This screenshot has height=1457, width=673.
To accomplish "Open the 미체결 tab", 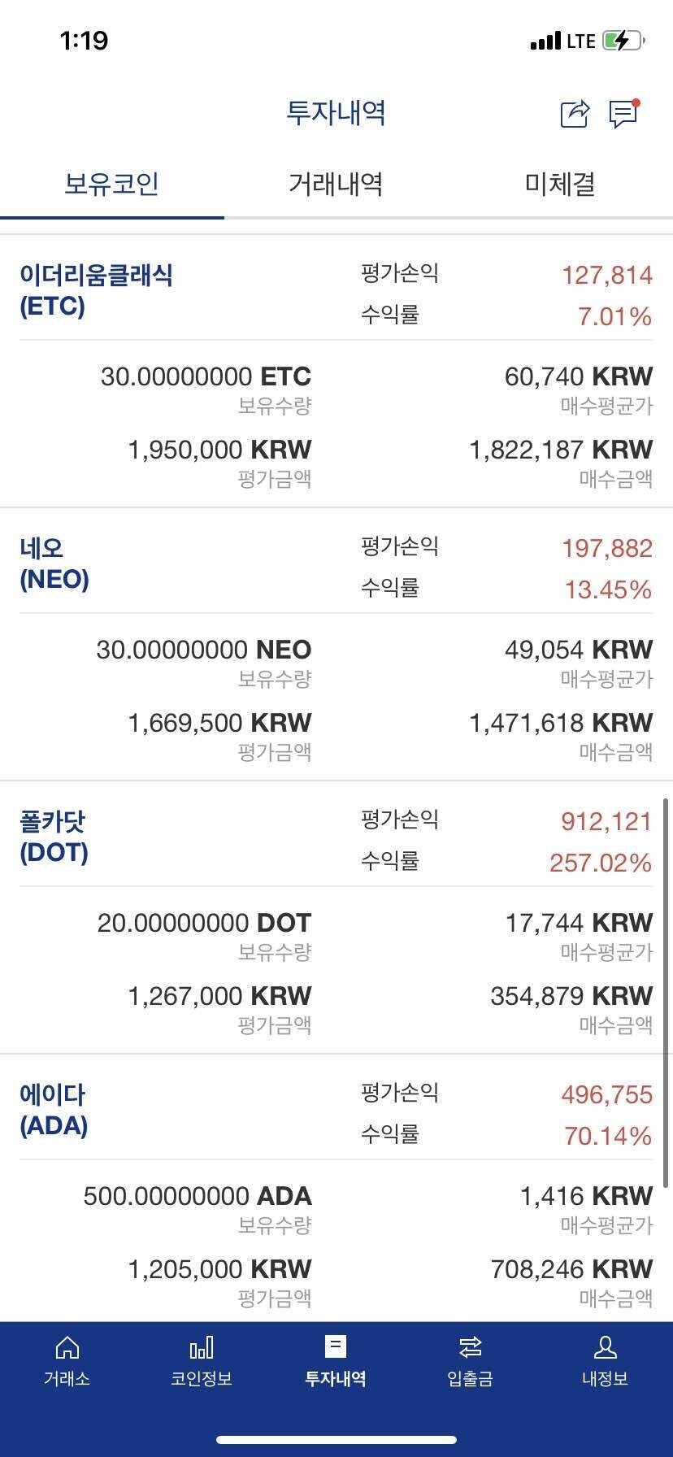I will click(560, 185).
